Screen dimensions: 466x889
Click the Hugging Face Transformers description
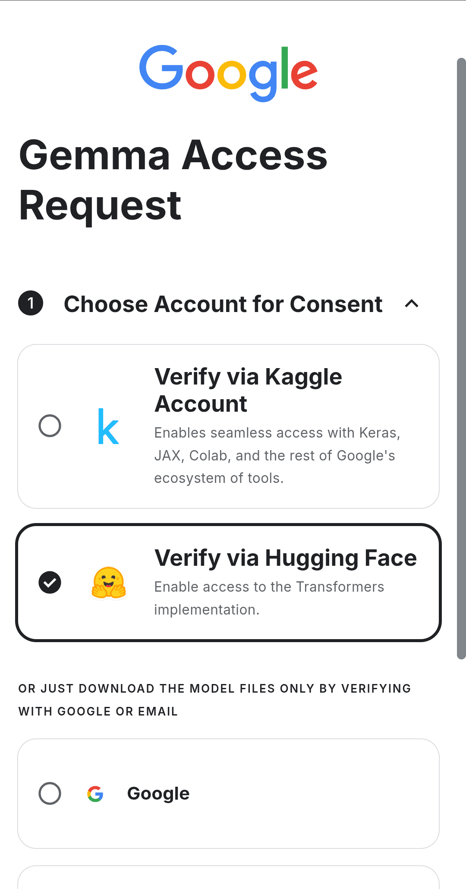click(269, 598)
